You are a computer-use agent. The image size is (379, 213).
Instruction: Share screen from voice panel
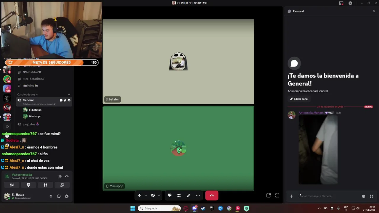[28, 185]
